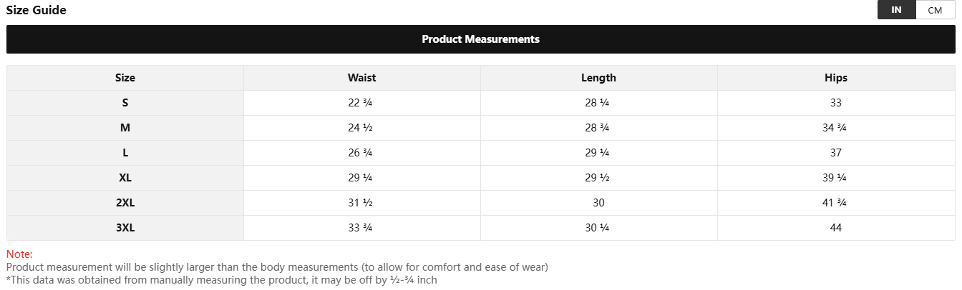Click the length value 30 for 2XL
This screenshot has height=290, width=962.
598,203
